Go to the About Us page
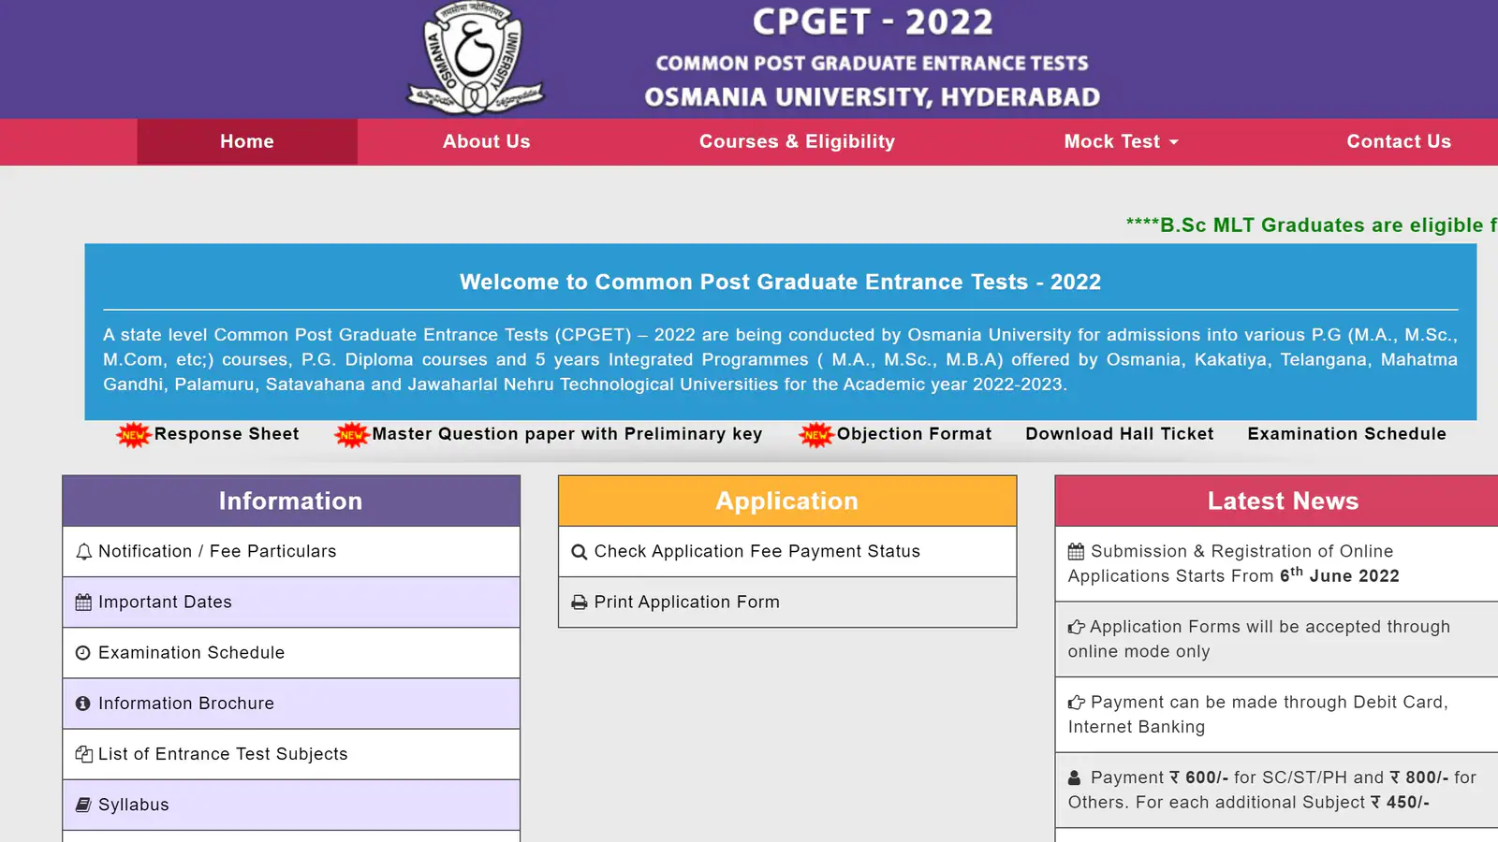The height and width of the screenshot is (842, 1498). click(487, 141)
